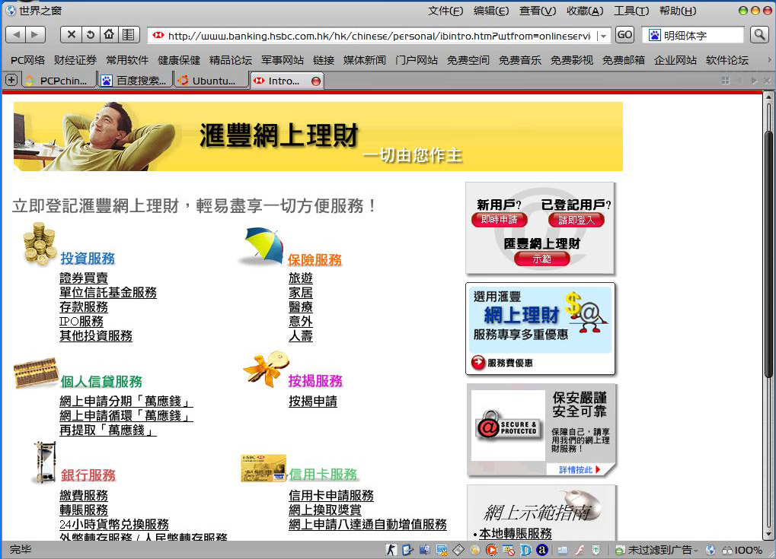Open the 查看(V) menu
This screenshot has height=559, width=776.
click(x=538, y=11)
